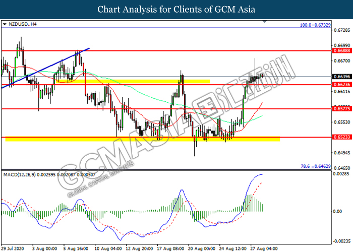Select the Chart Analysis for Clients header title

pos(177,10)
